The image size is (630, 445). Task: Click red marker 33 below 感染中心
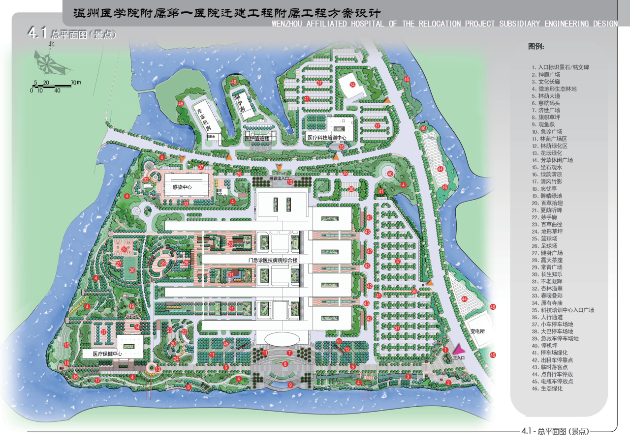point(186,203)
